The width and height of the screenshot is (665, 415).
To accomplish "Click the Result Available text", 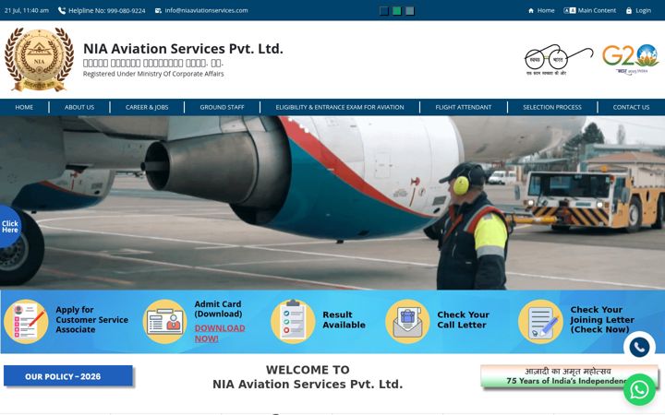I will click(344, 320).
